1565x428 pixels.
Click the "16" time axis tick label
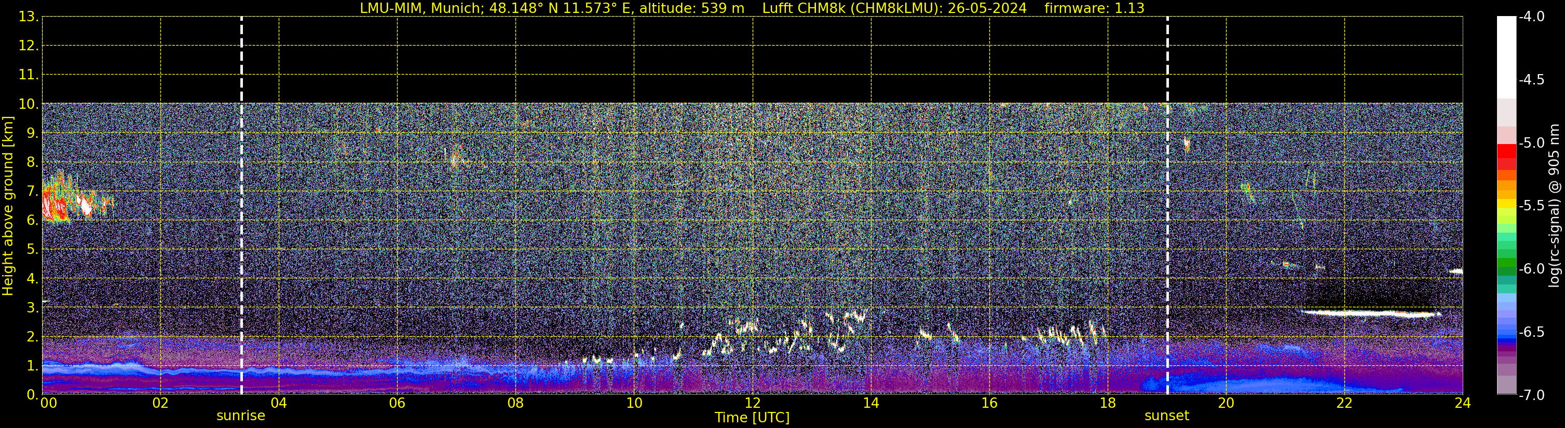[990, 403]
